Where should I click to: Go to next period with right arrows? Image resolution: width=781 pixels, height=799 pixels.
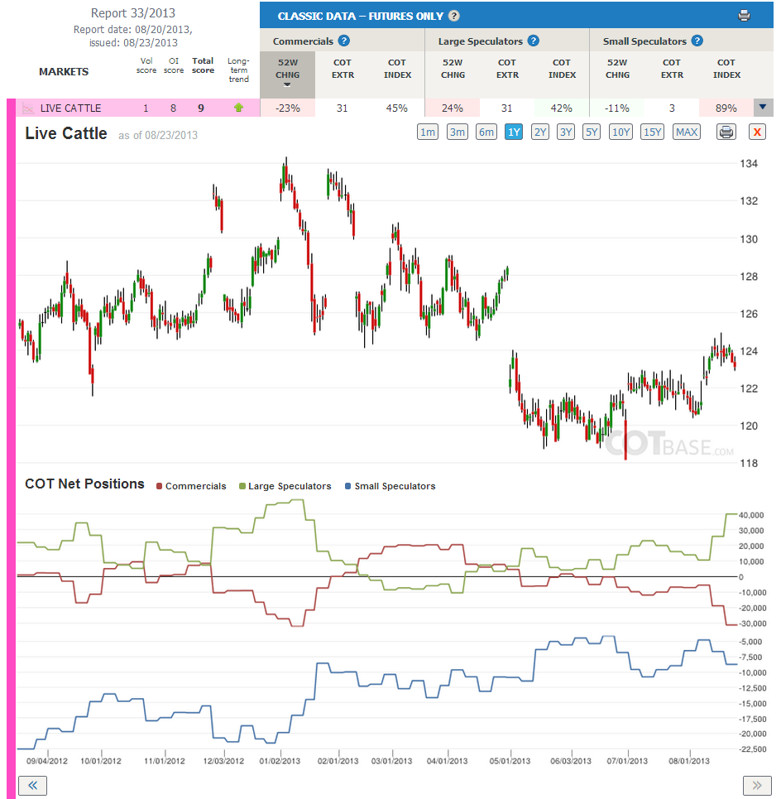[x=757, y=785]
